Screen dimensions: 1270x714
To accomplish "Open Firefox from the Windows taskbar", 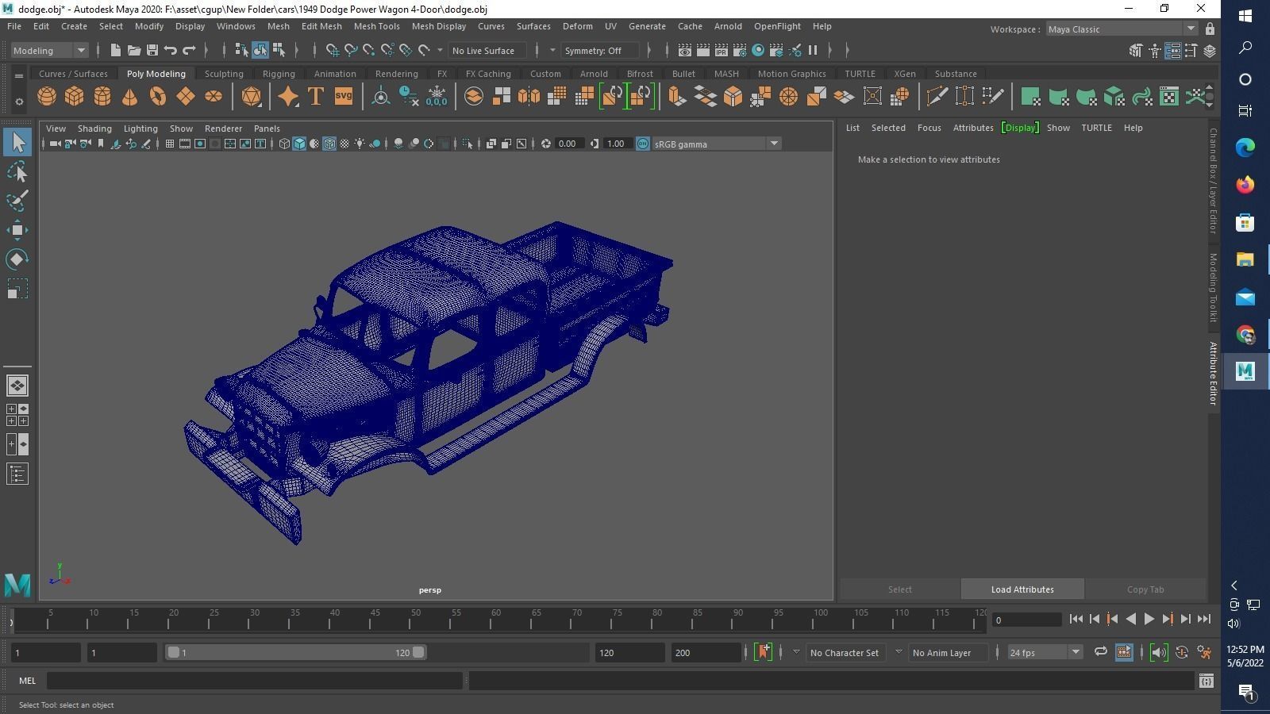I will (x=1245, y=185).
